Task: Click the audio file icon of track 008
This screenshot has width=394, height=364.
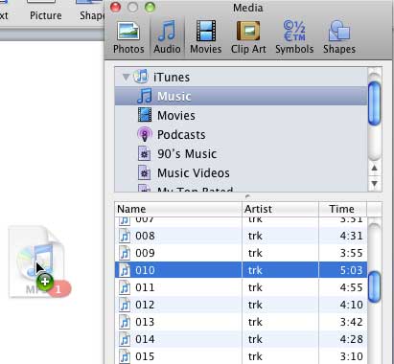Action: coord(125,236)
